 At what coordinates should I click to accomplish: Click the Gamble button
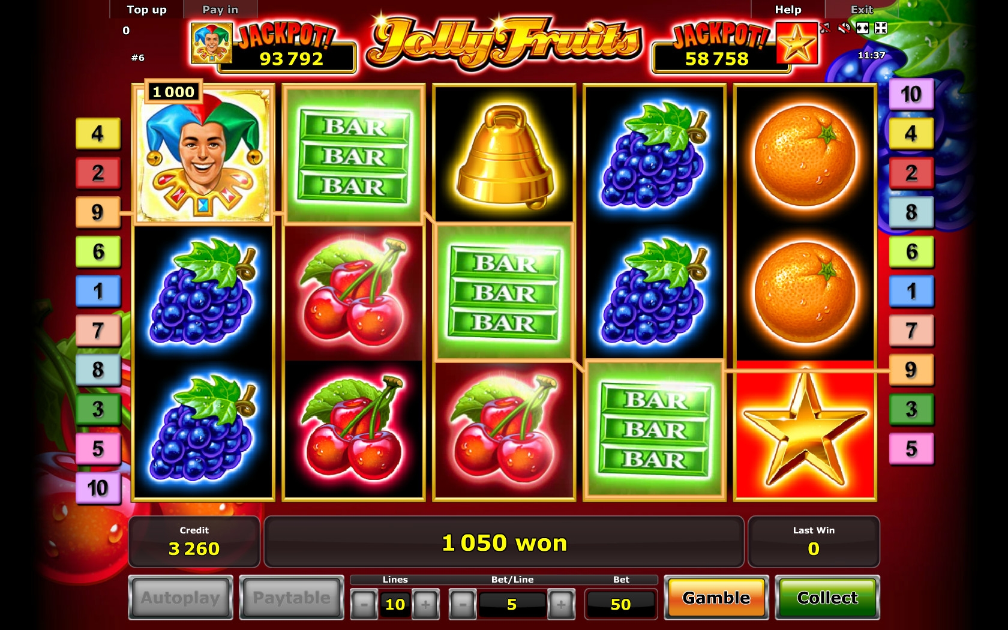point(716,598)
